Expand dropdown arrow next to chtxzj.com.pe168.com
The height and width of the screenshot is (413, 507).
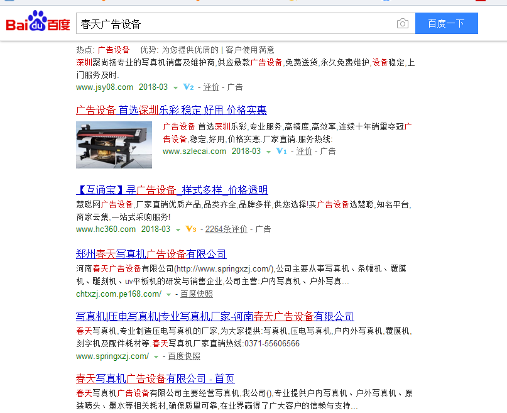(x=168, y=294)
